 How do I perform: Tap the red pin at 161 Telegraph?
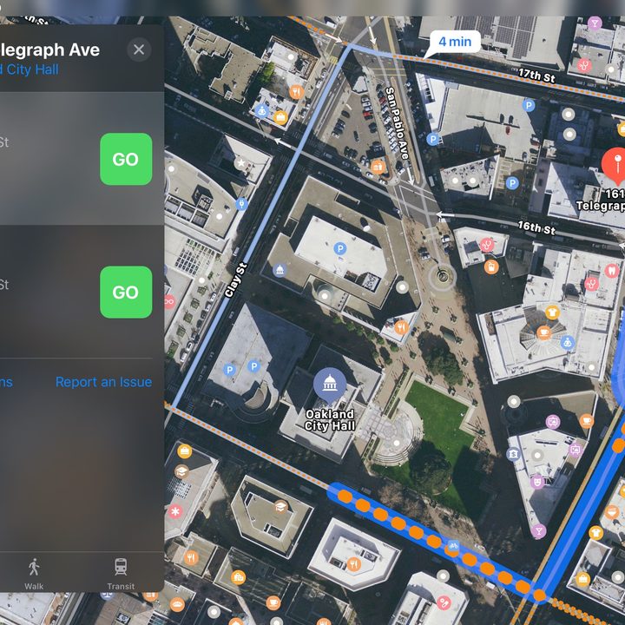615,164
